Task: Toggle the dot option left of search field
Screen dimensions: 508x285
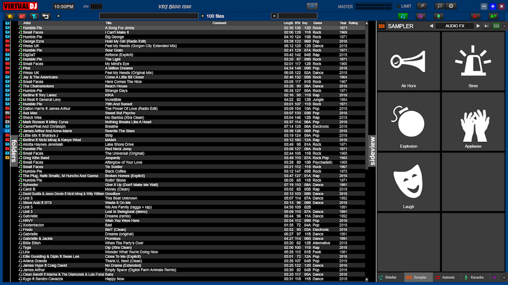Action: [x=58, y=16]
